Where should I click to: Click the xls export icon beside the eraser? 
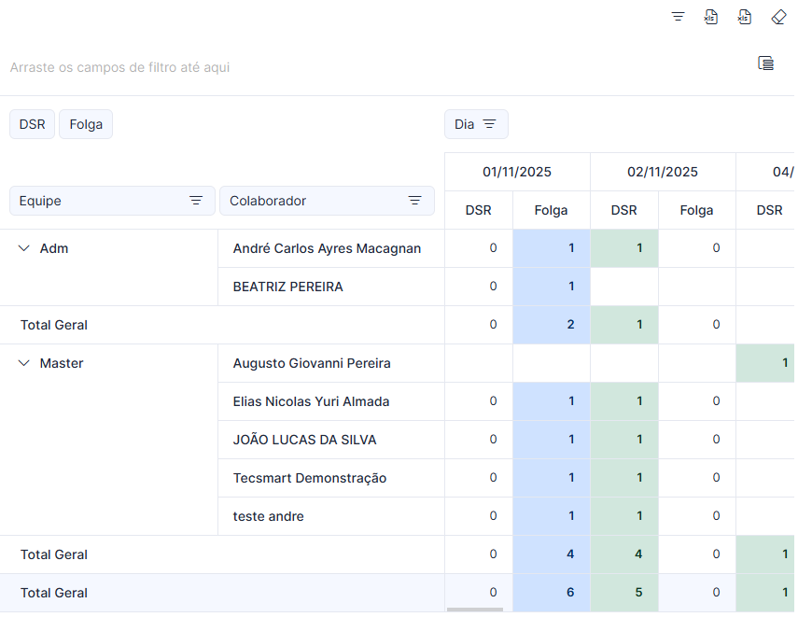(x=744, y=17)
